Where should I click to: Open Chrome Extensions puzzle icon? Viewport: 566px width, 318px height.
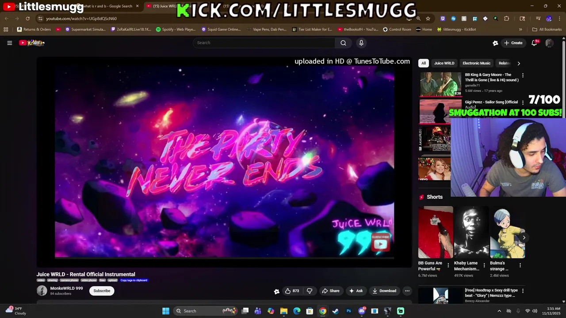[507, 19]
